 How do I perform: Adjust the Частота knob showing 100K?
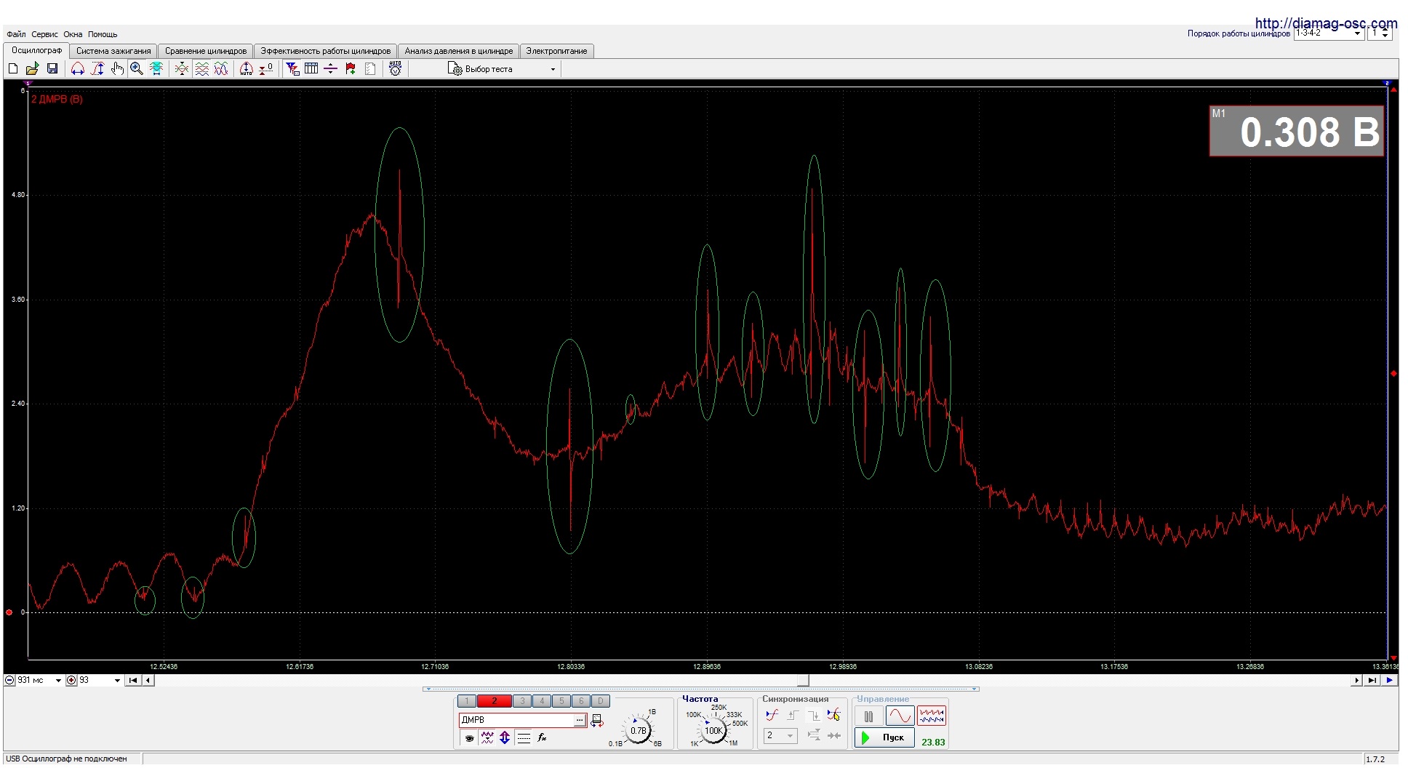[x=713, y=730]
